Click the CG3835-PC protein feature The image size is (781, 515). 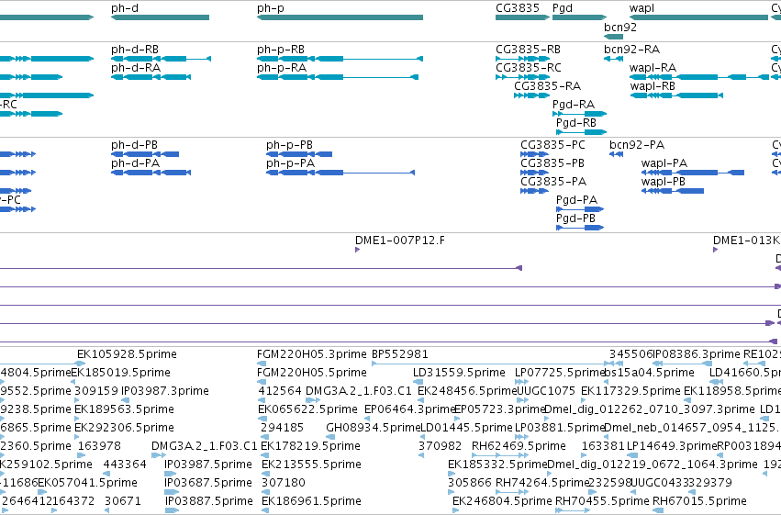click(534, 154)
